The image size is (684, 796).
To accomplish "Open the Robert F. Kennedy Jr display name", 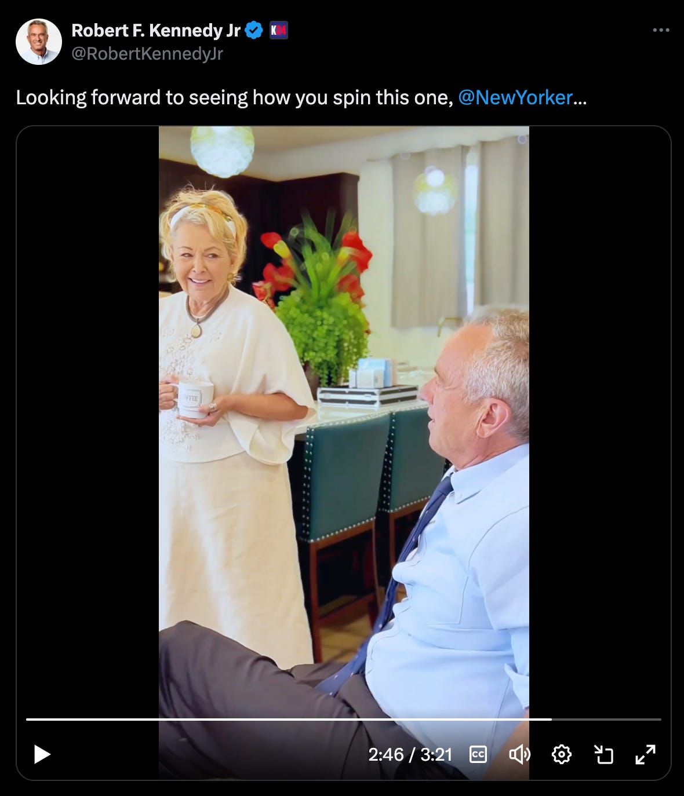I will tap(156, 30).
